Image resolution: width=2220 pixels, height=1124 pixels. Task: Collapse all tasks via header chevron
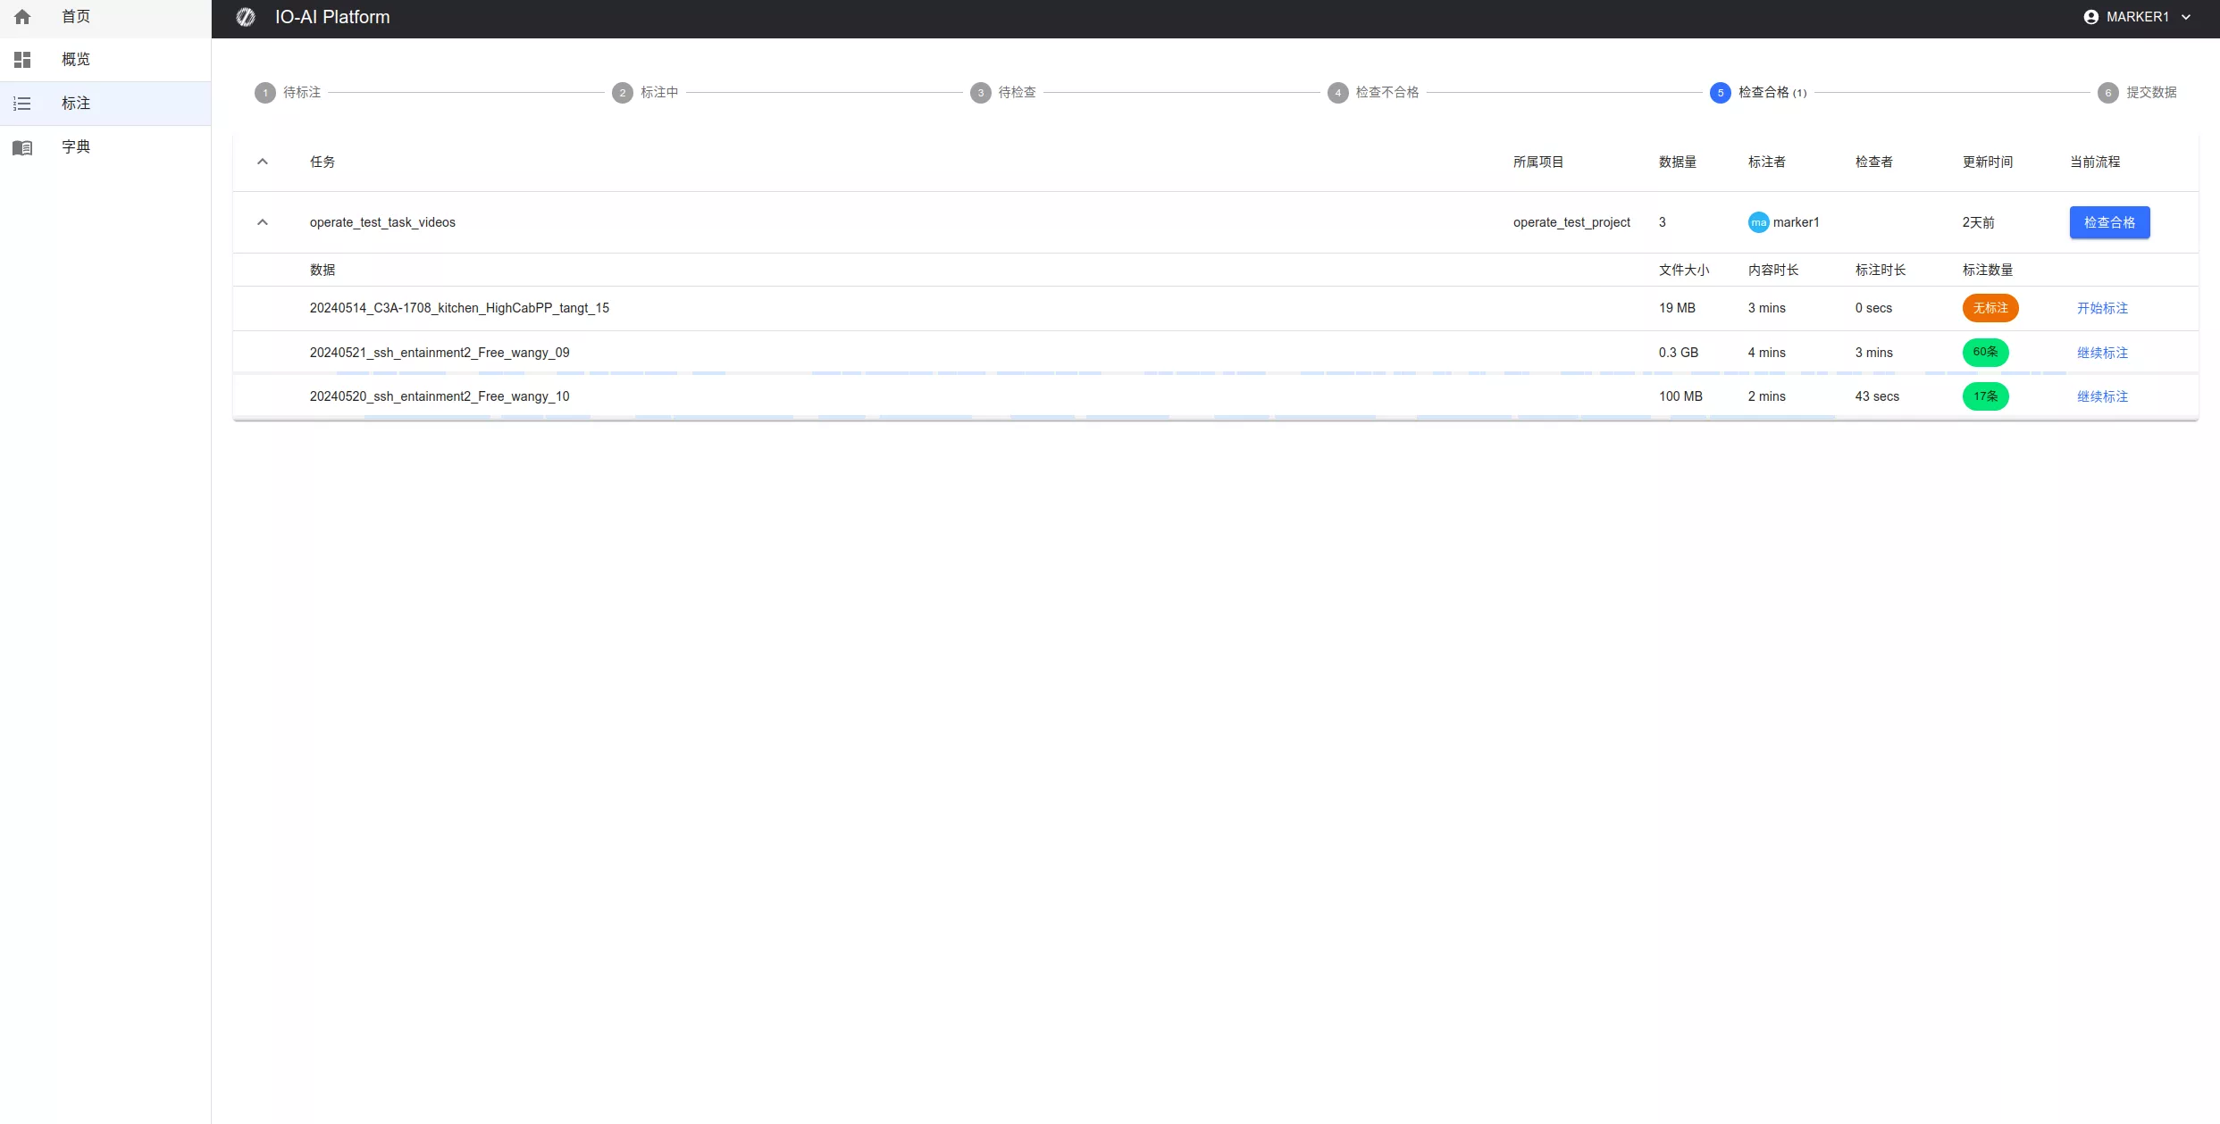click(263, 162)
